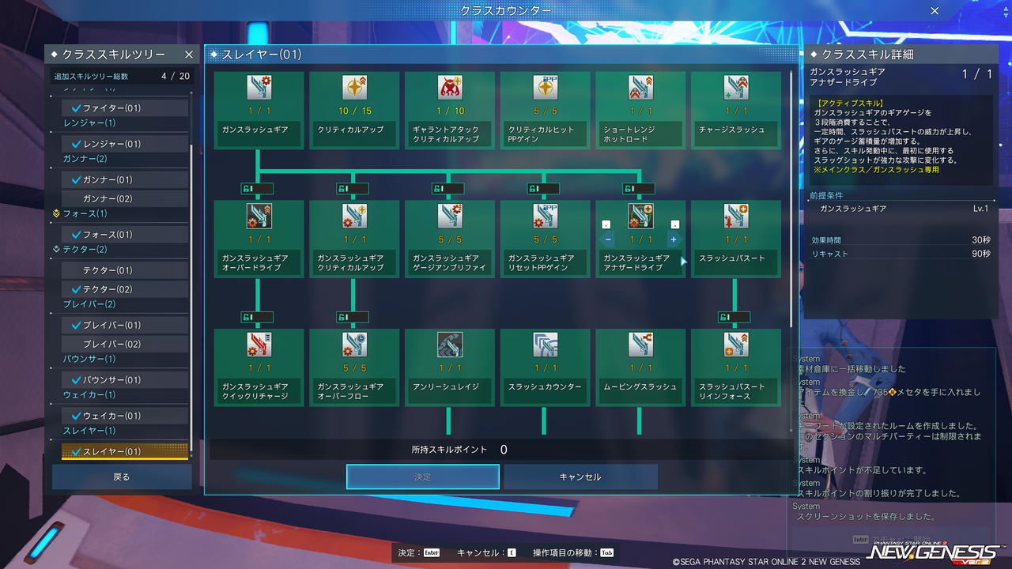Choose the ブレイバー(02) skill tree
Image resolution: width=1012 pixels, height=569 pixels.
[125, 344]
